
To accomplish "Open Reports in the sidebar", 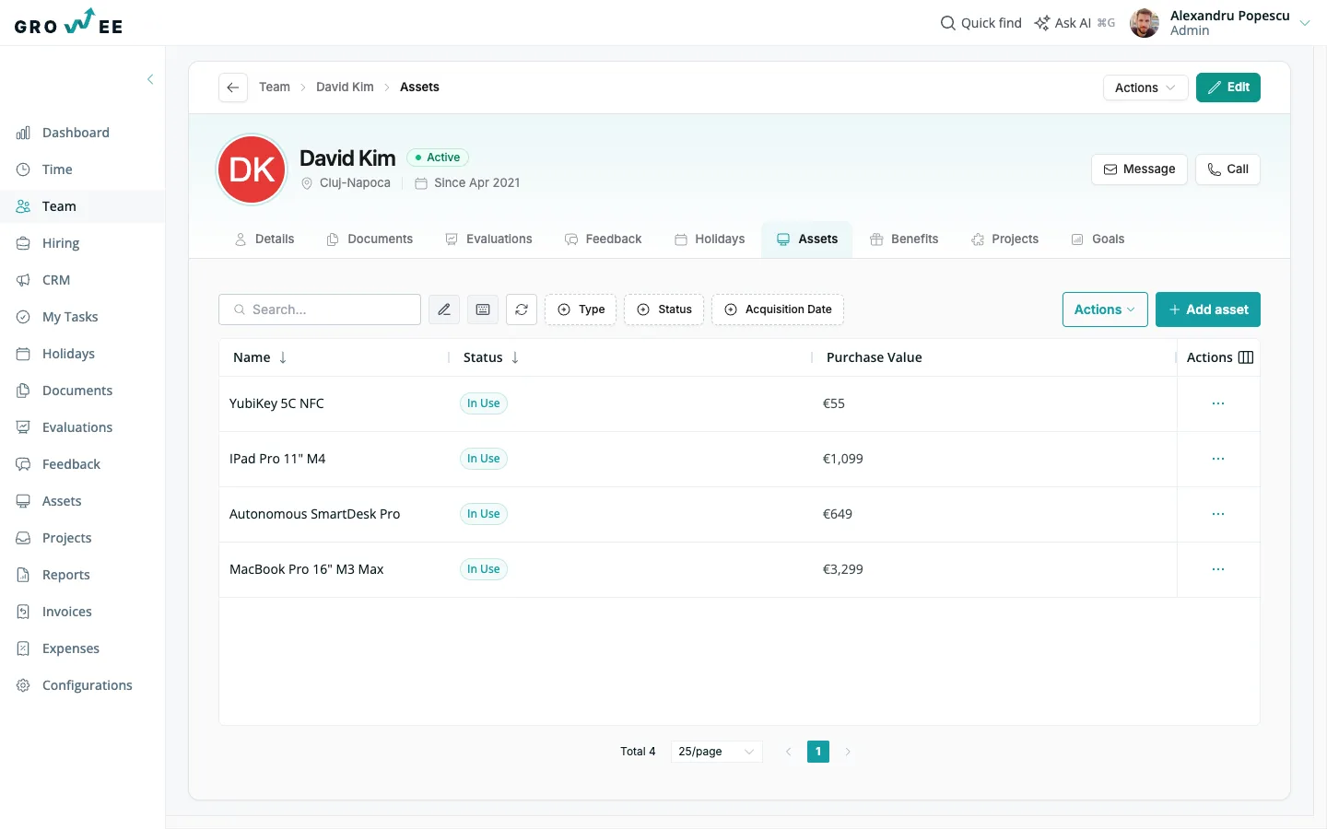I will pyautogui.click(x=82, y=575).
